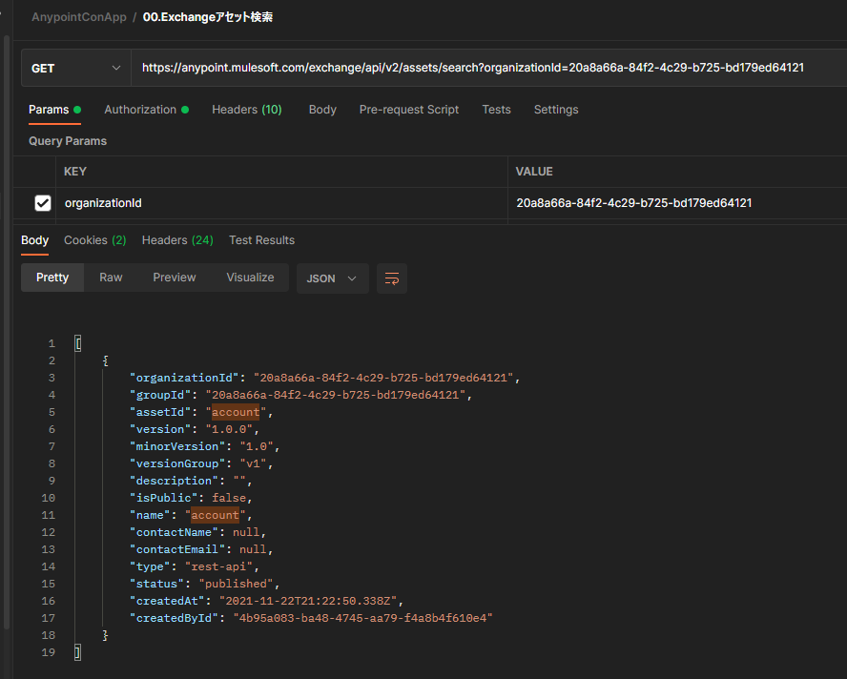The width and height of the screenshot is (847, 679).
Task: Uncheck the organizationId parameter checkbox
Action: pyautogui.click(x=43, y=203)
